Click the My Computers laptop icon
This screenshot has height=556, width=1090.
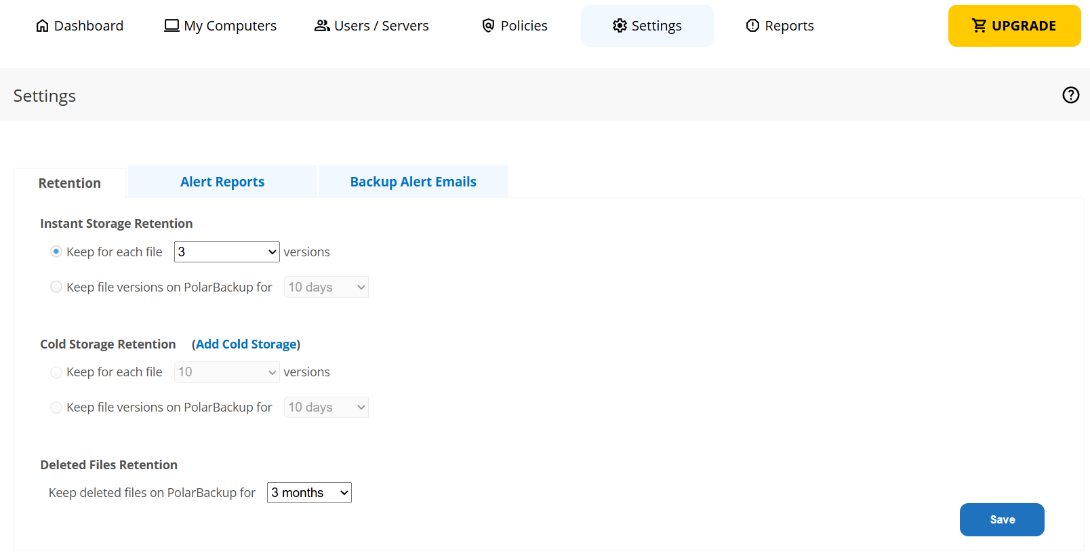pos(171,26)
